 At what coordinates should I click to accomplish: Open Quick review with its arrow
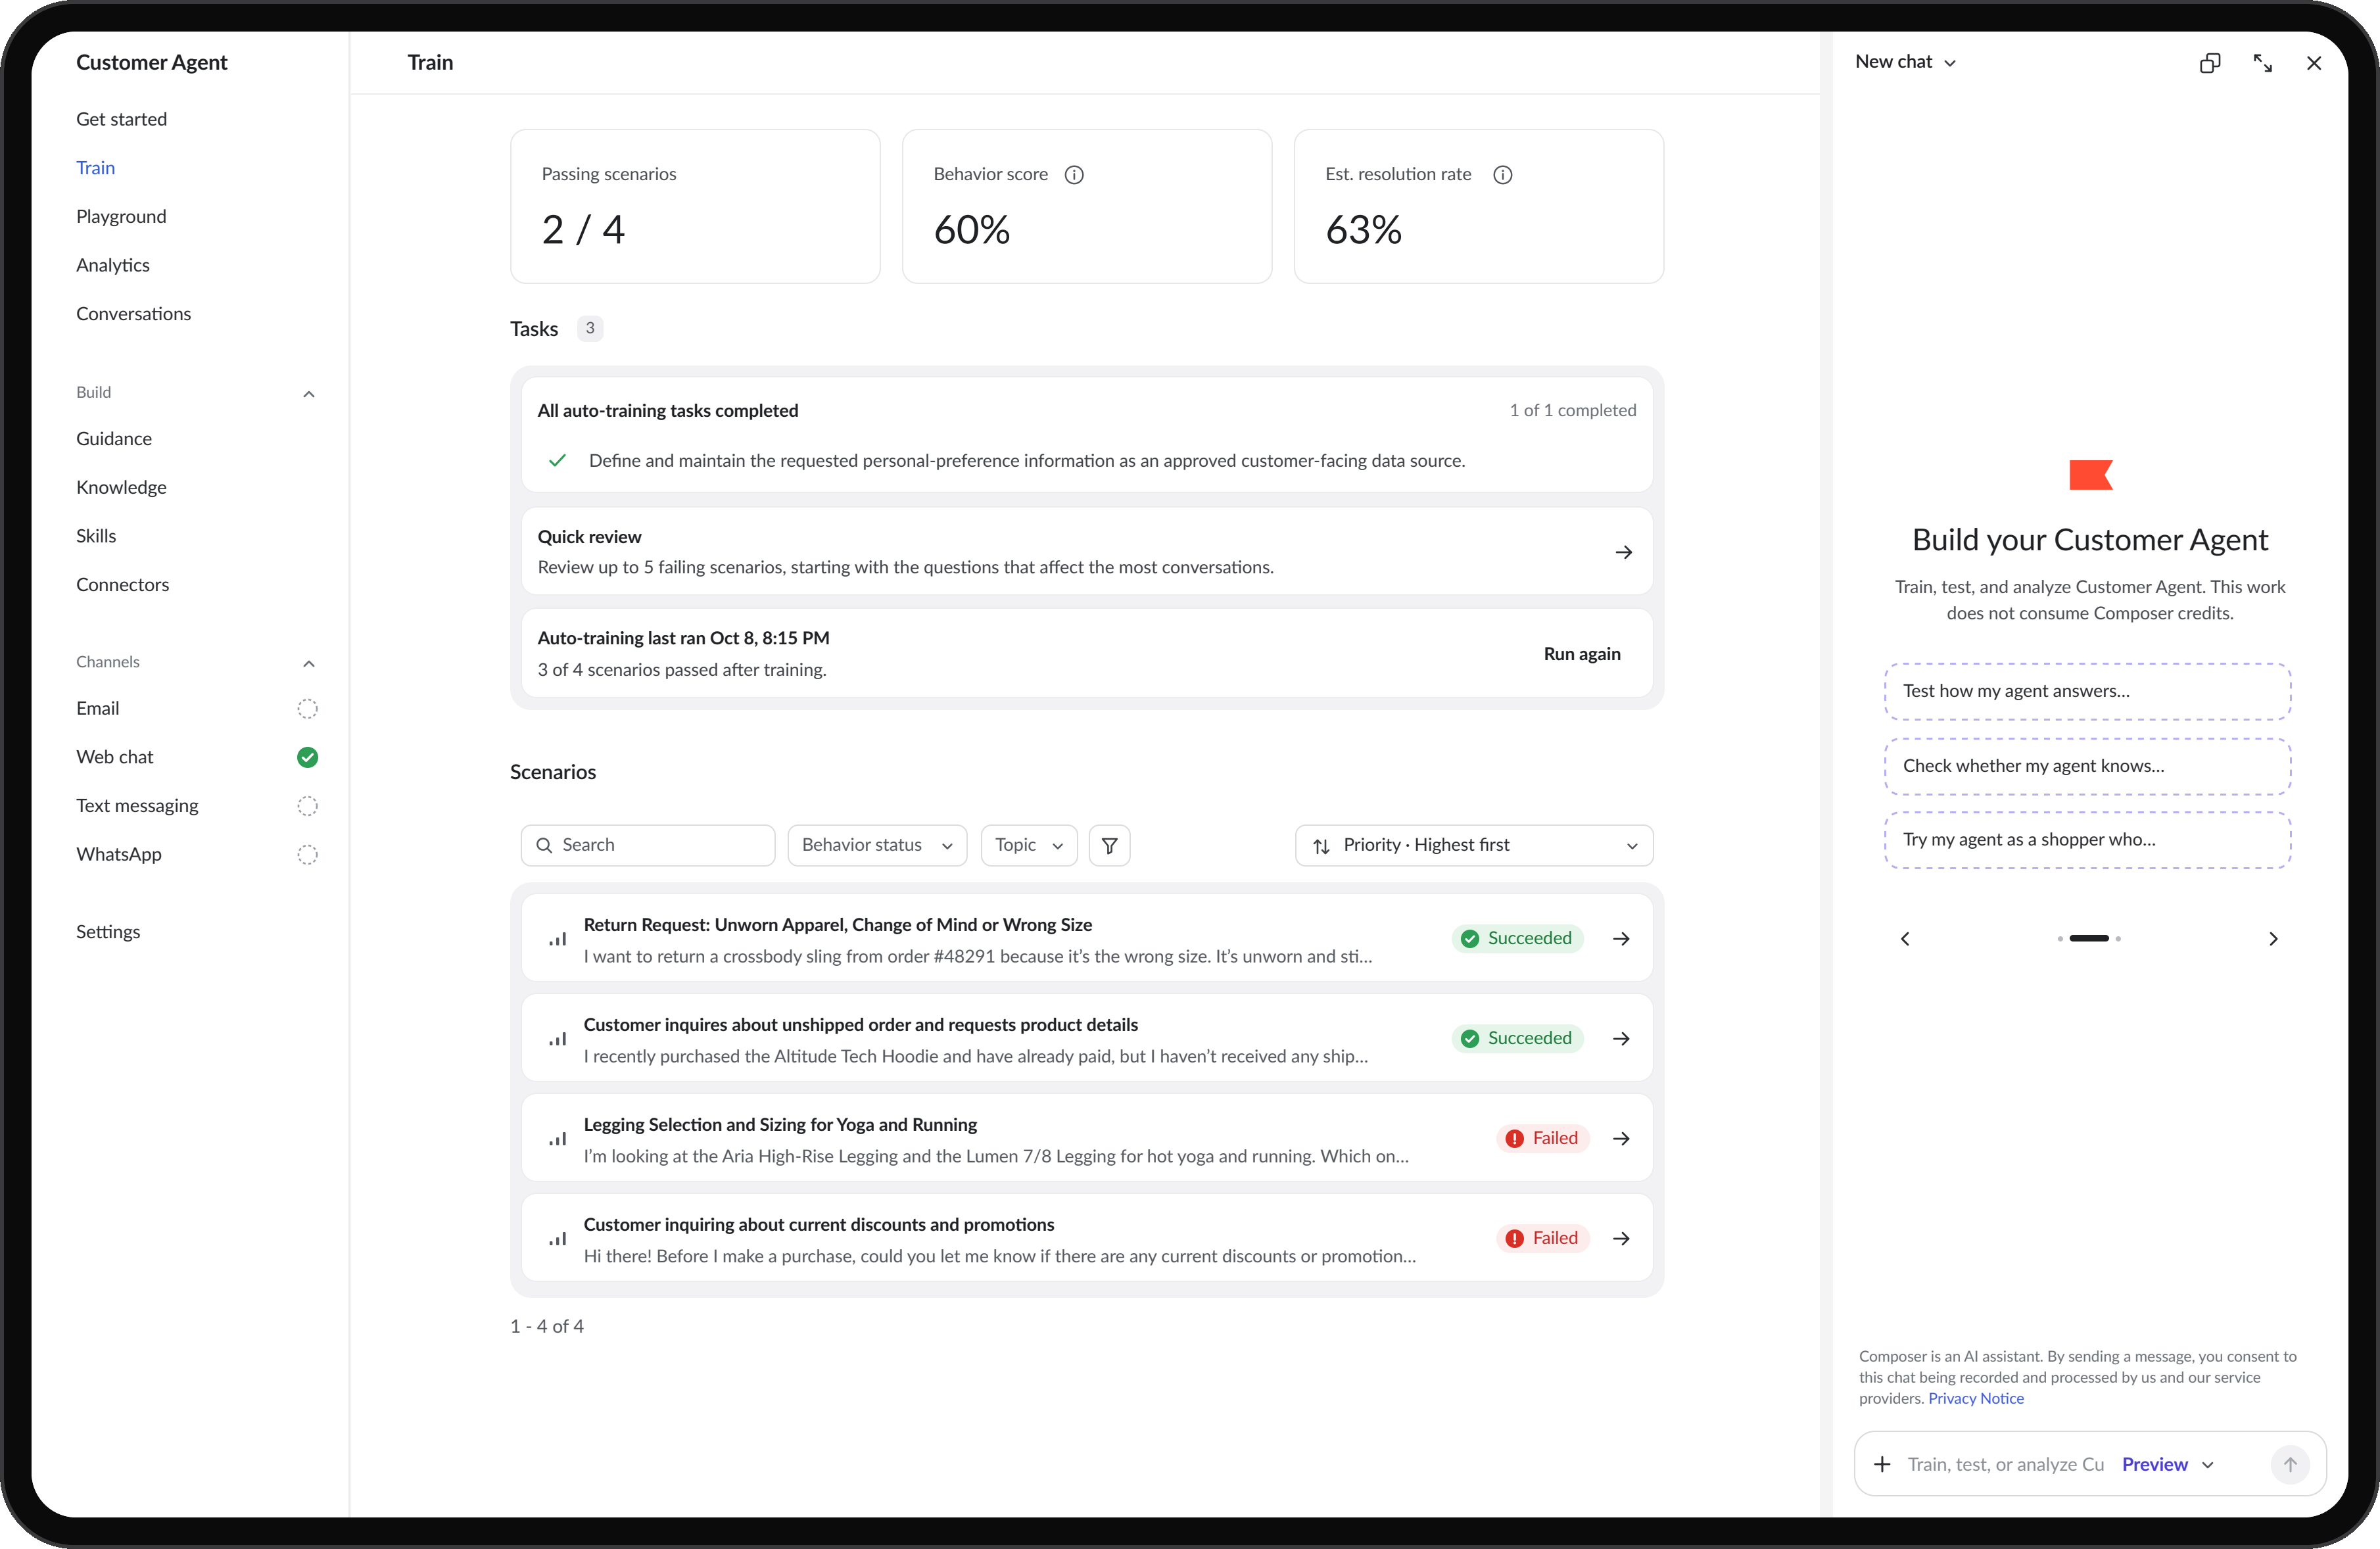pyautogui.click(x=1624, y=552)
